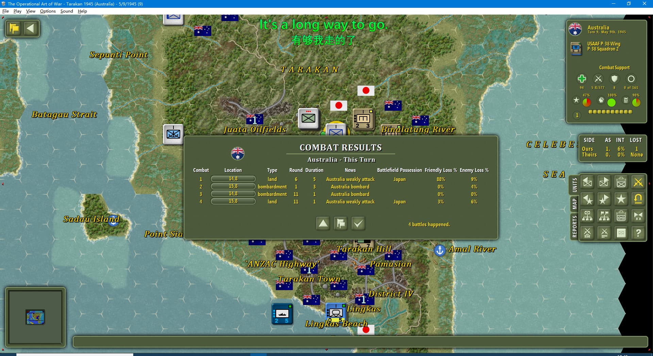Open the Play menu
Image resolution: width=653 pixels, height=356 pixels.
17,11
